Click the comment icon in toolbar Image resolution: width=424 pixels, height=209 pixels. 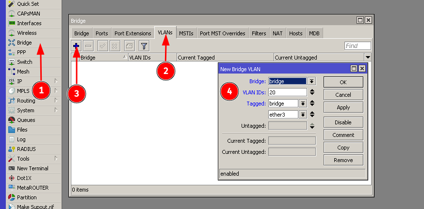[129, 46]
